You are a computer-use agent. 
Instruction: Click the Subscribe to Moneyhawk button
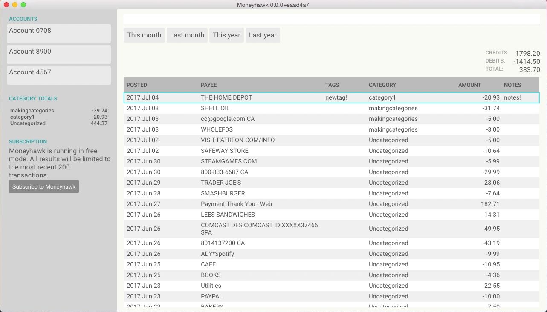pyautogui.click(x=44, y=186)
